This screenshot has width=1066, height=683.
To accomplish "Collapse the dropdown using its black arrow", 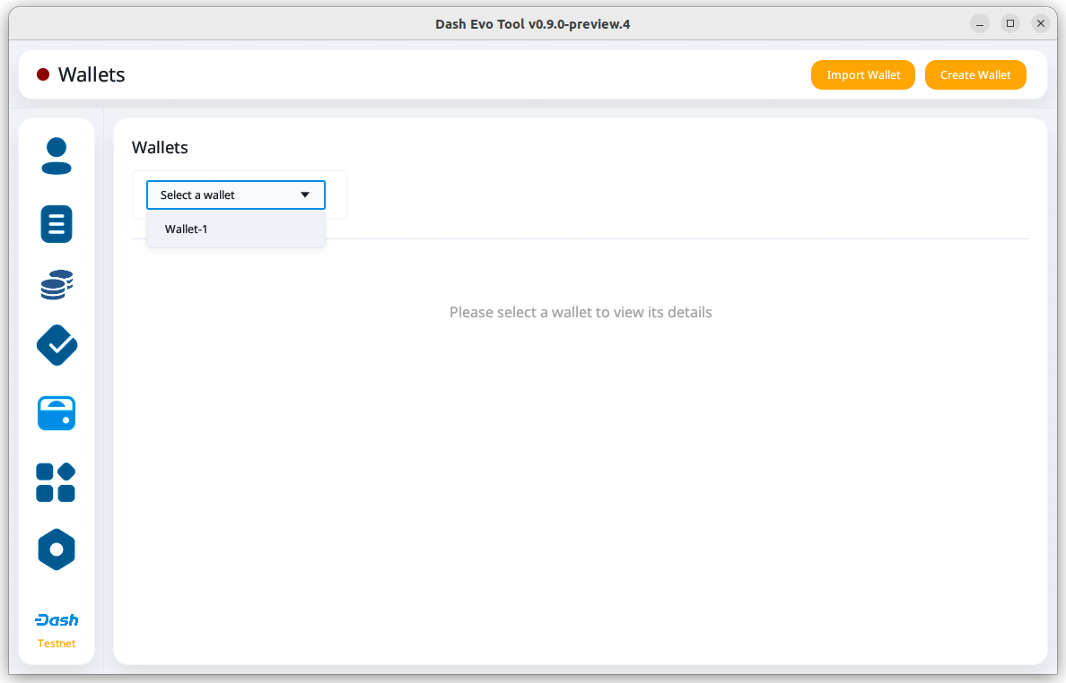I will (x=305, y=195).
